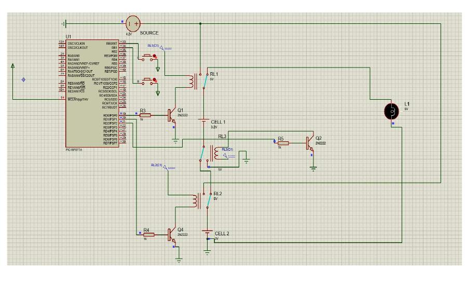The image size is (466, 281).
Task: Click the RL2(C1) current probe
Action: (x=165, y=167)
